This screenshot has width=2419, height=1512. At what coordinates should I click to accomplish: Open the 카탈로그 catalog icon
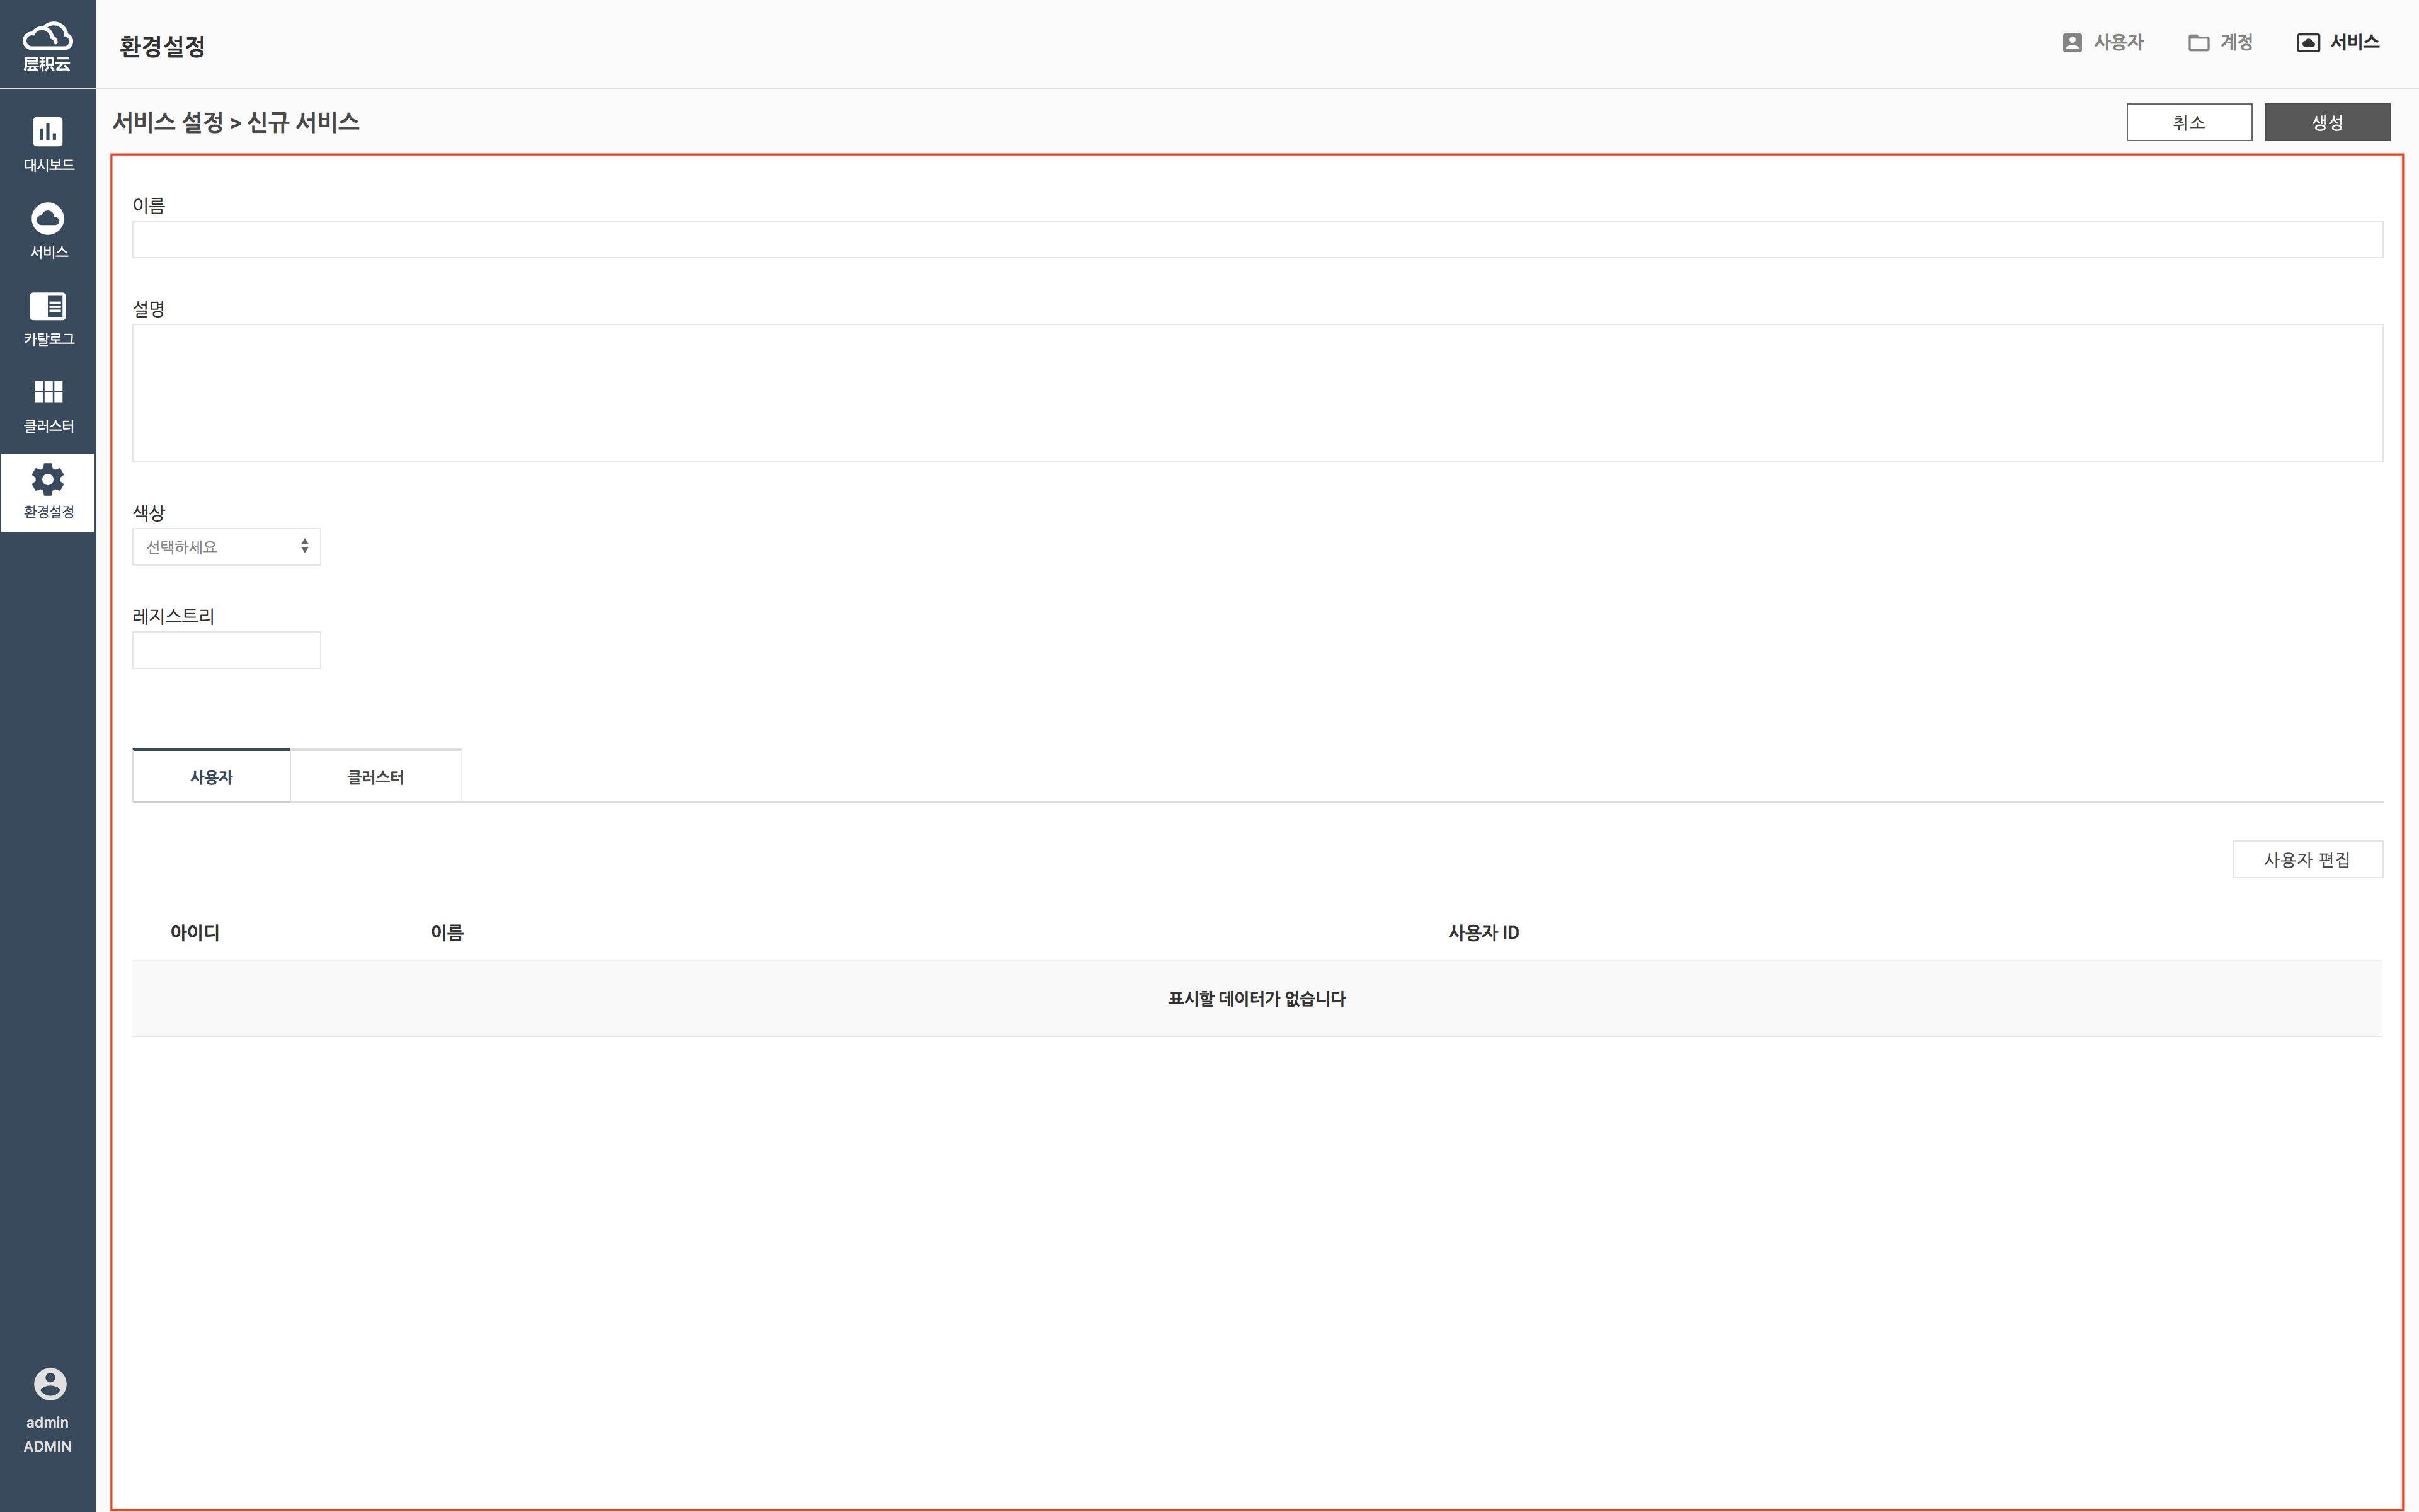(x=47, y=306)
